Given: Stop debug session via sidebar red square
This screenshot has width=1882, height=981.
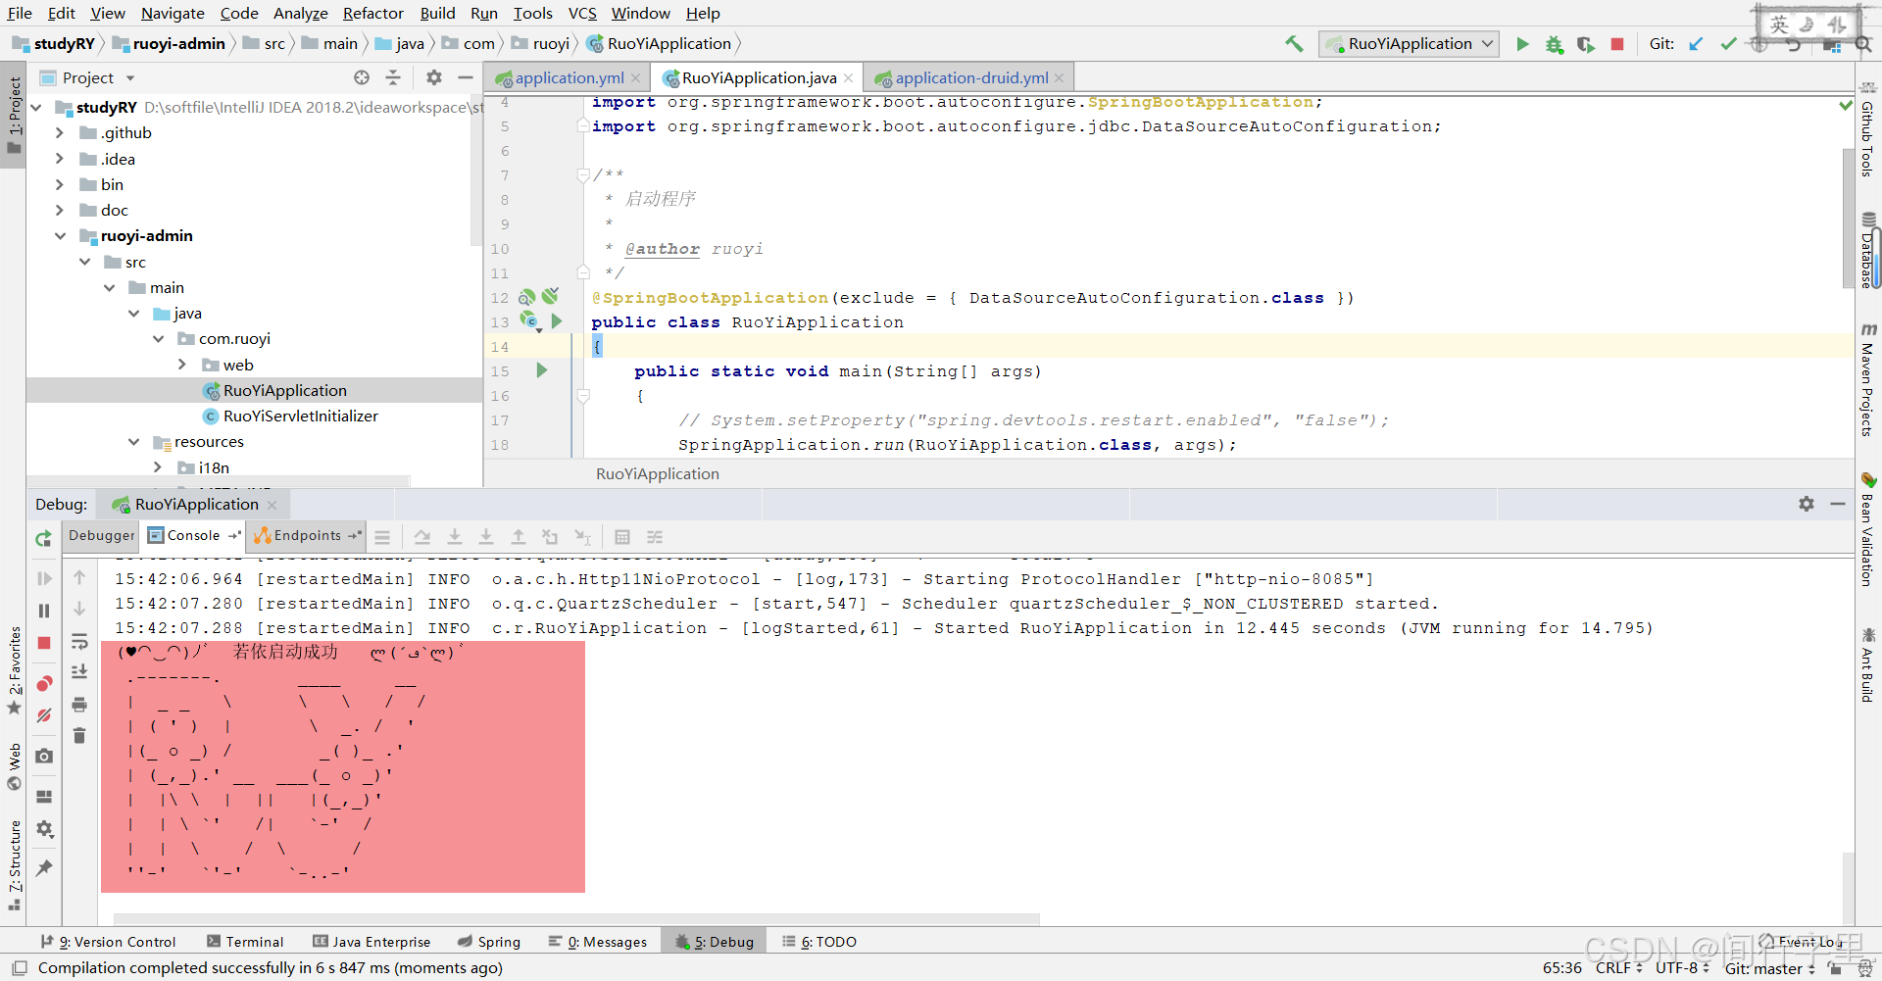Looking at the screenshot, I should (x=44, y=643).
